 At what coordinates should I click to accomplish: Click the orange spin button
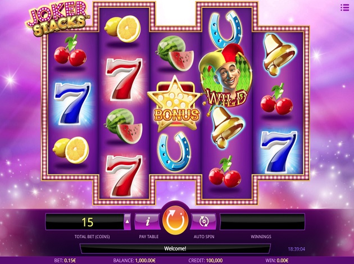[x=175, y=220]
